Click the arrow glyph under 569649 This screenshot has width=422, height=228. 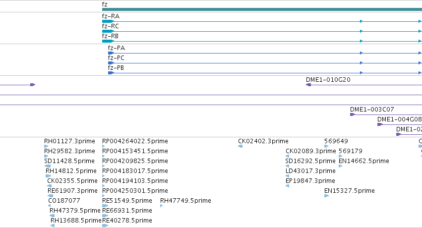tap(326, 146)
